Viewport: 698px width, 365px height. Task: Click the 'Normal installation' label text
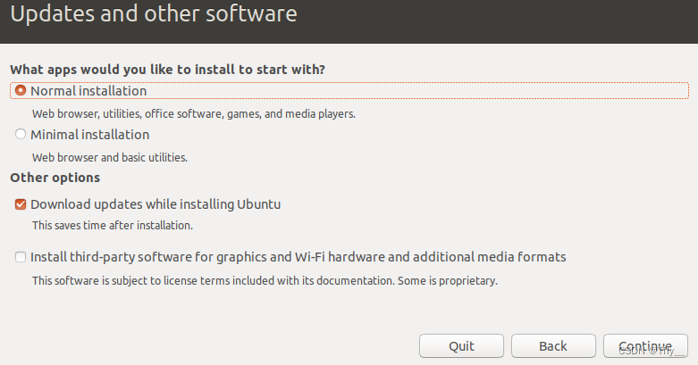click(x=88, y=91)
